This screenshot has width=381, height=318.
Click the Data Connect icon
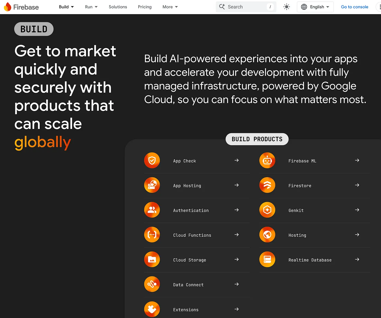click(x=152, y=284)
